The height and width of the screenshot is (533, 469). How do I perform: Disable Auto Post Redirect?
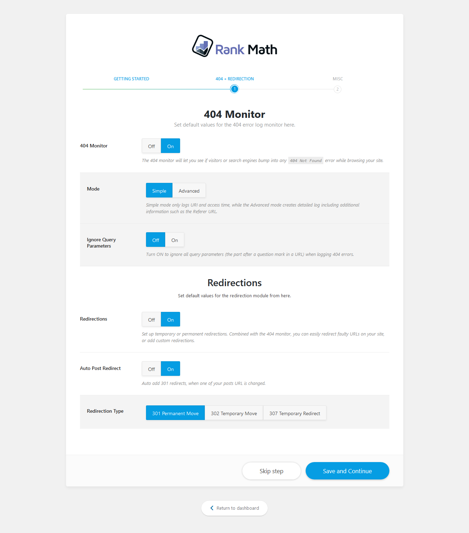pyautogui.click(x=151, y=369)
